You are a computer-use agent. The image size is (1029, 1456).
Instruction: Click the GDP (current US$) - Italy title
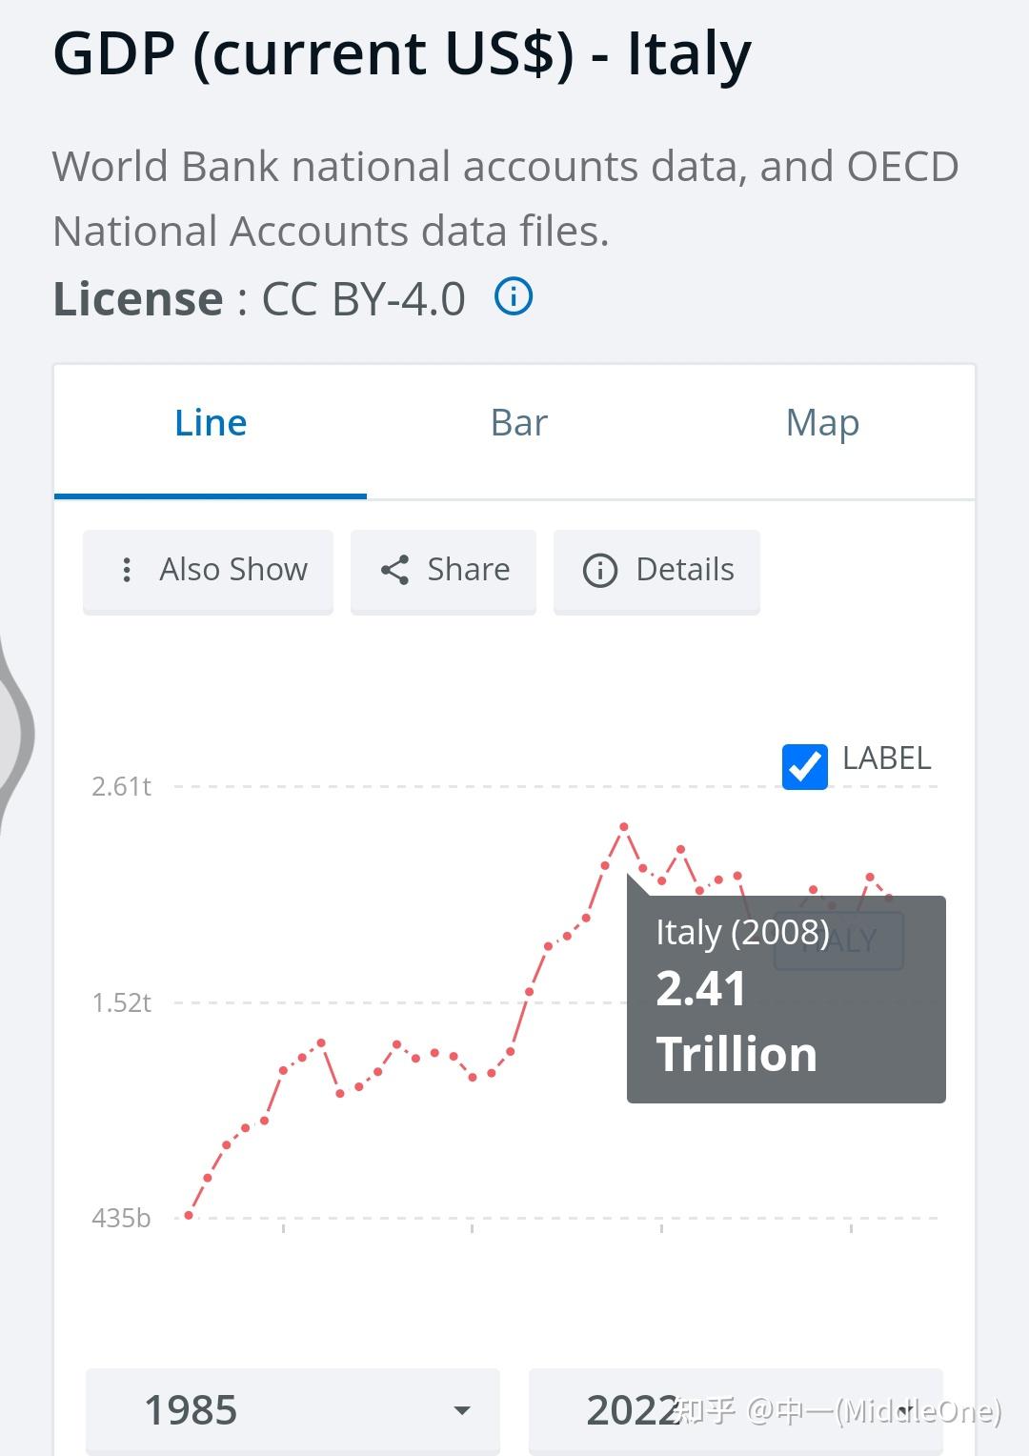[401, 53]
